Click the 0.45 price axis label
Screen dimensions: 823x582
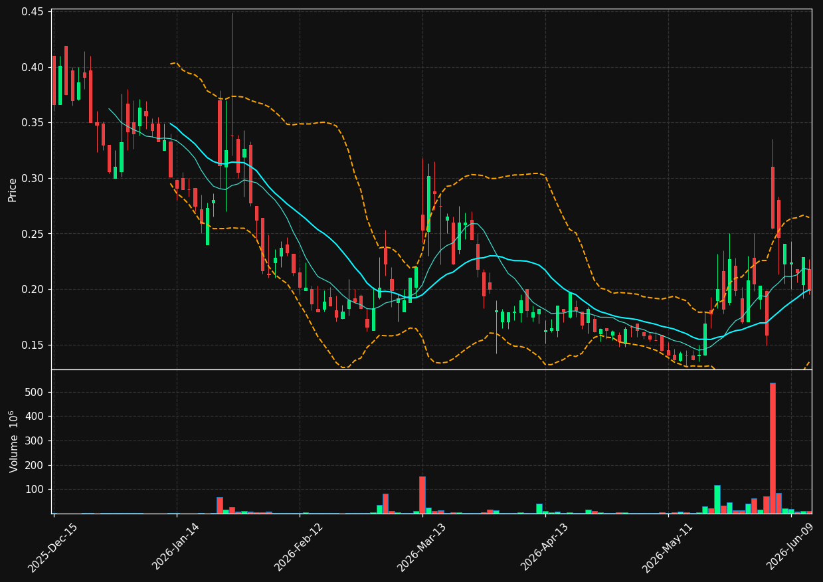click(33, 12)
